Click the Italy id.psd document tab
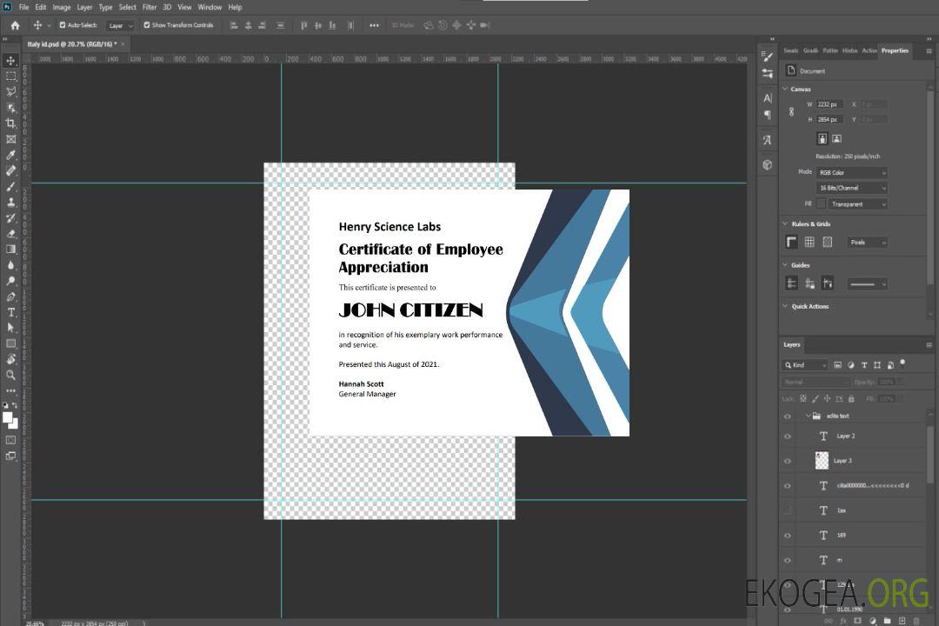Image resolution: width=939 pixels, height=626 pixels. [71, 43]
